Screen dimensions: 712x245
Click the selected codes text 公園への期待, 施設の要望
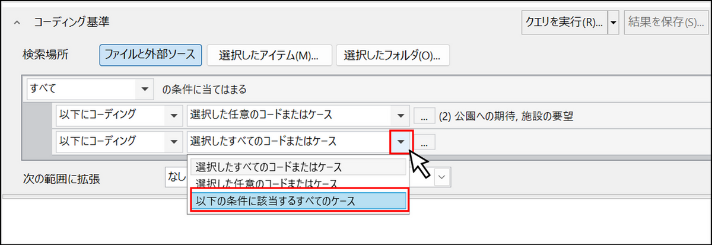[x=506, y=116]
